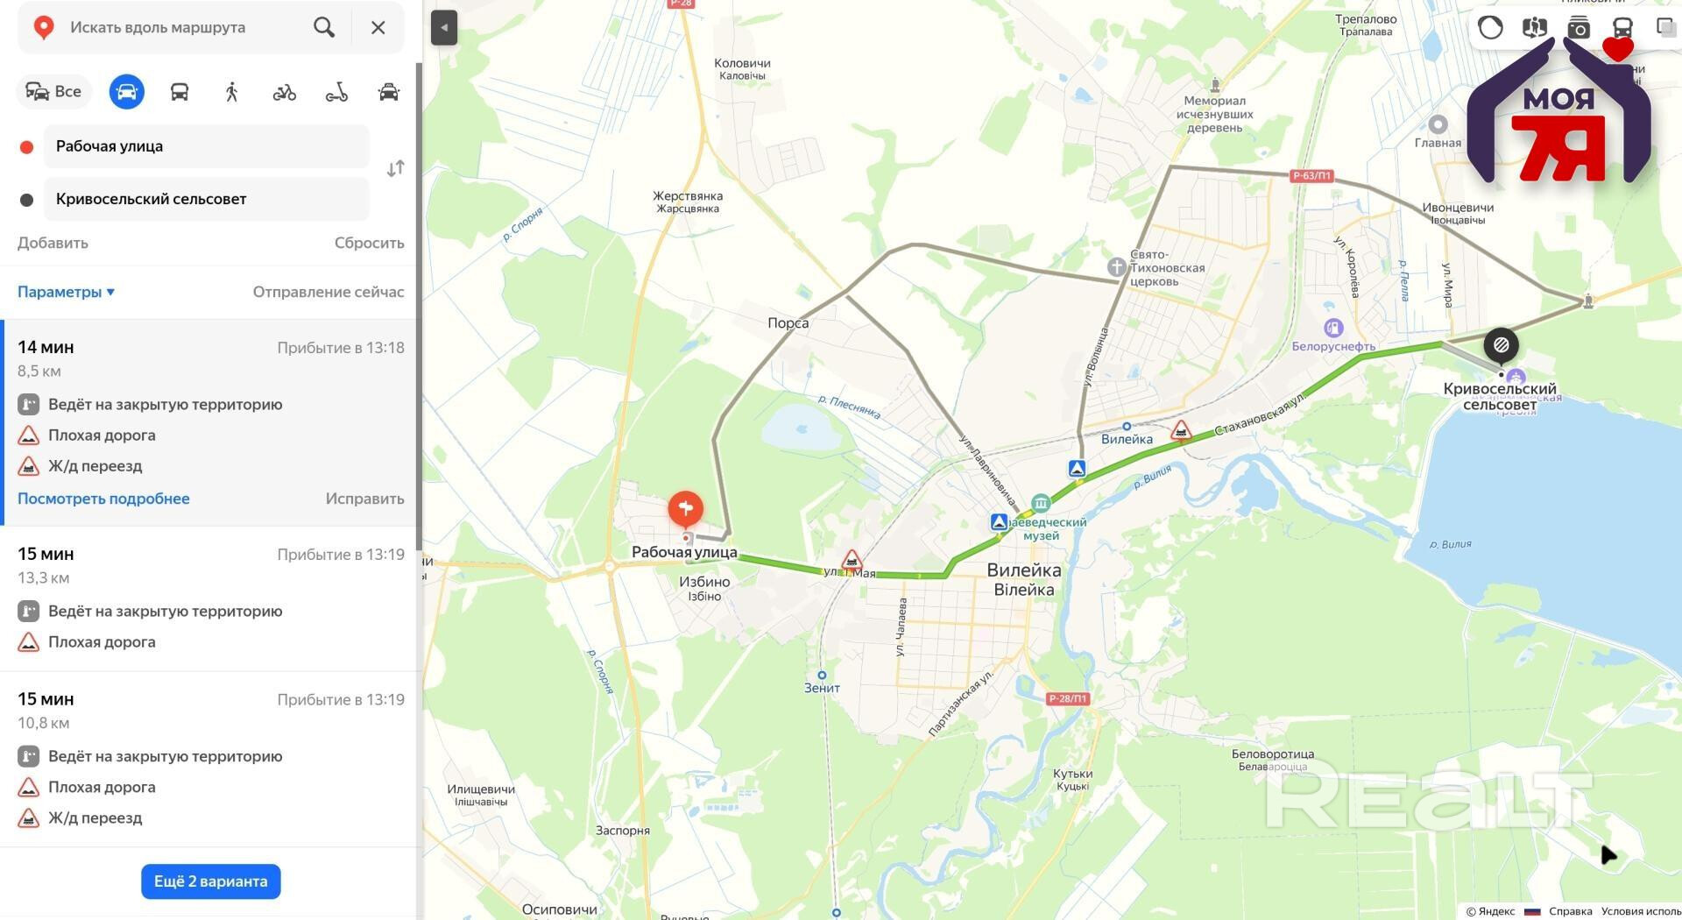Click the search magnifier icon
The image size is (1682, 920).
324,27
